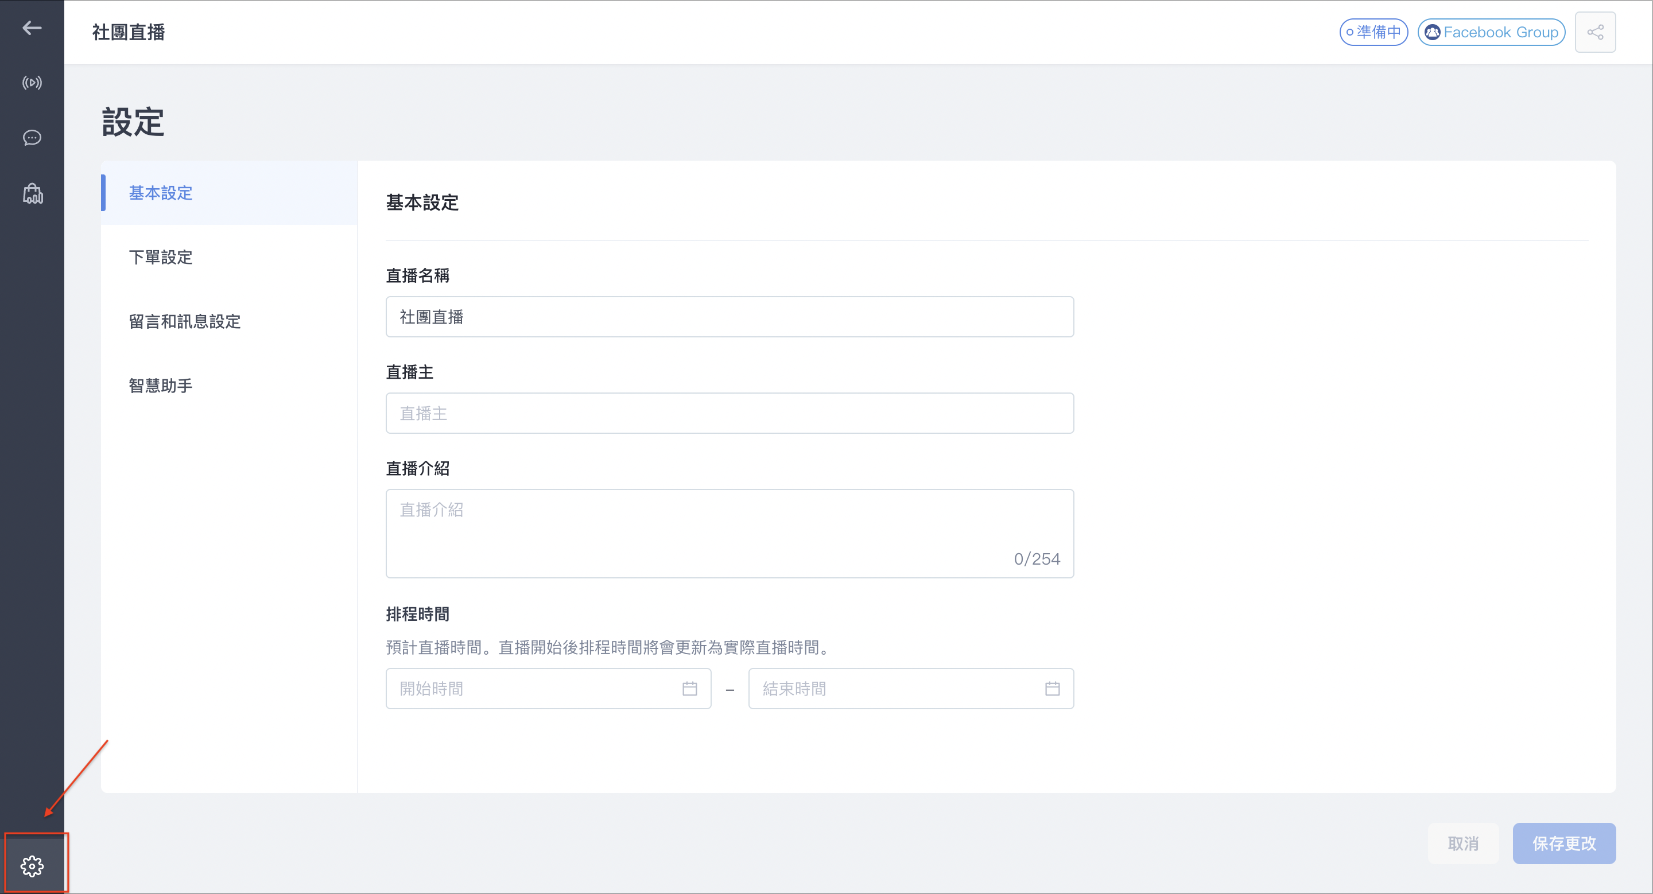Focus the 直播主 input field
The width and height of the screenshot is (1653, 894).
point(730,413)
